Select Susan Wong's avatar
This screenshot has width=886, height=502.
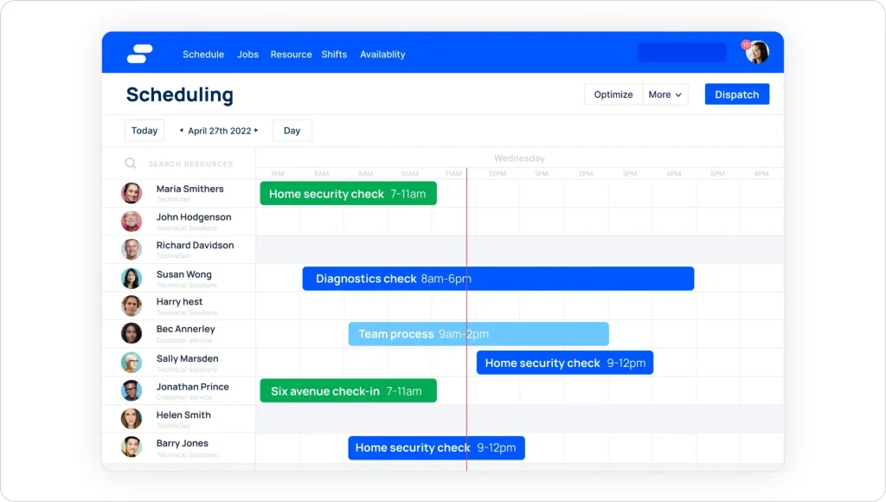(x=132, y=278)
